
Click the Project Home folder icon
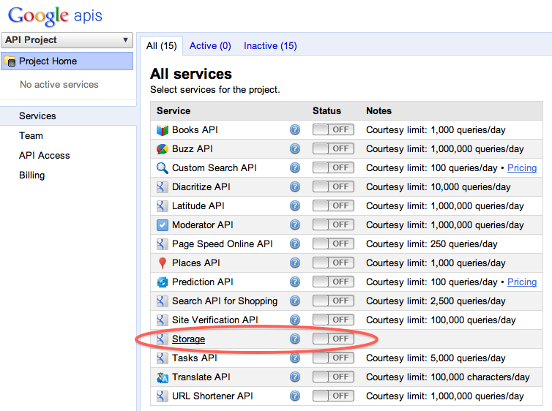pos(10,61)
